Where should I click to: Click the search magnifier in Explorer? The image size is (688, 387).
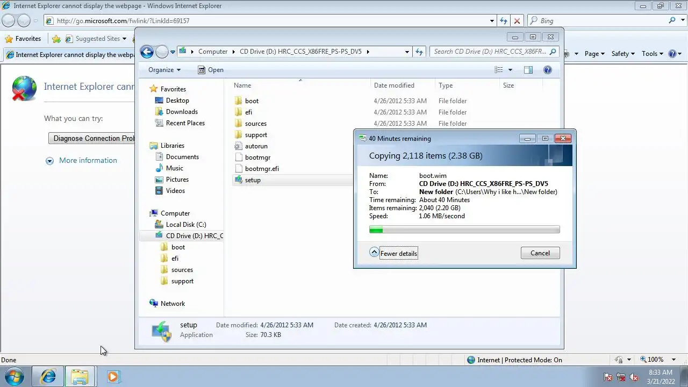(x=553, y=52)
